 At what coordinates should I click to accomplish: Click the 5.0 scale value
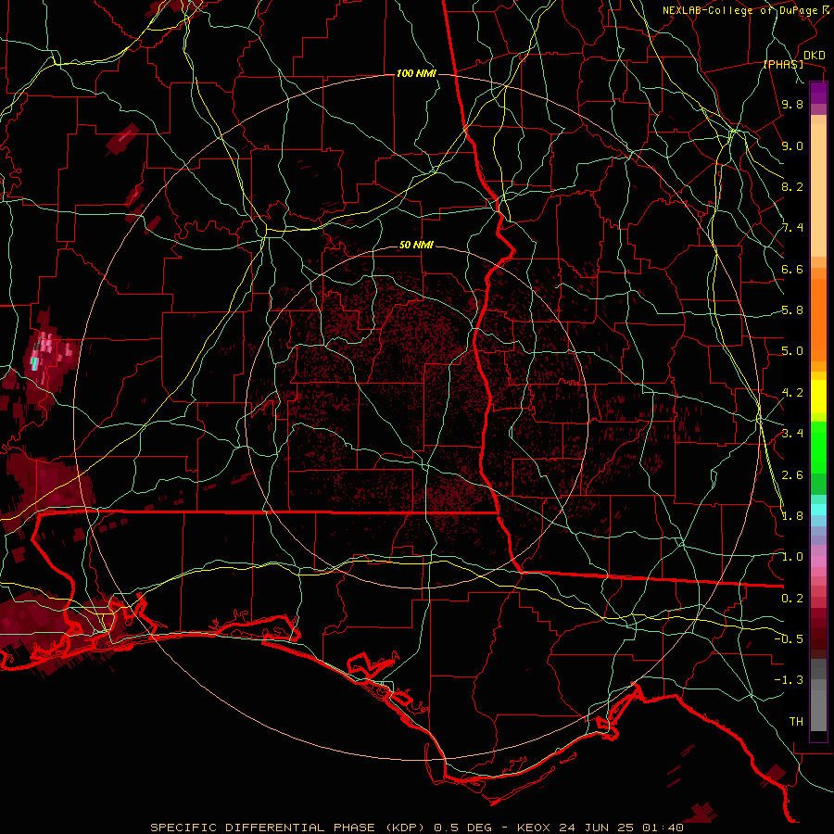(792, 351)
